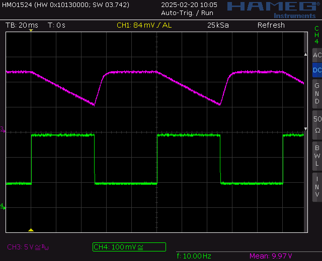Set channel input to GND
322x261 pixels.
tap(316, 93)
